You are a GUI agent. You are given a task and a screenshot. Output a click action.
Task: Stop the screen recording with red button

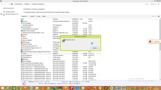pyautogui.click(x=150, y=41)
